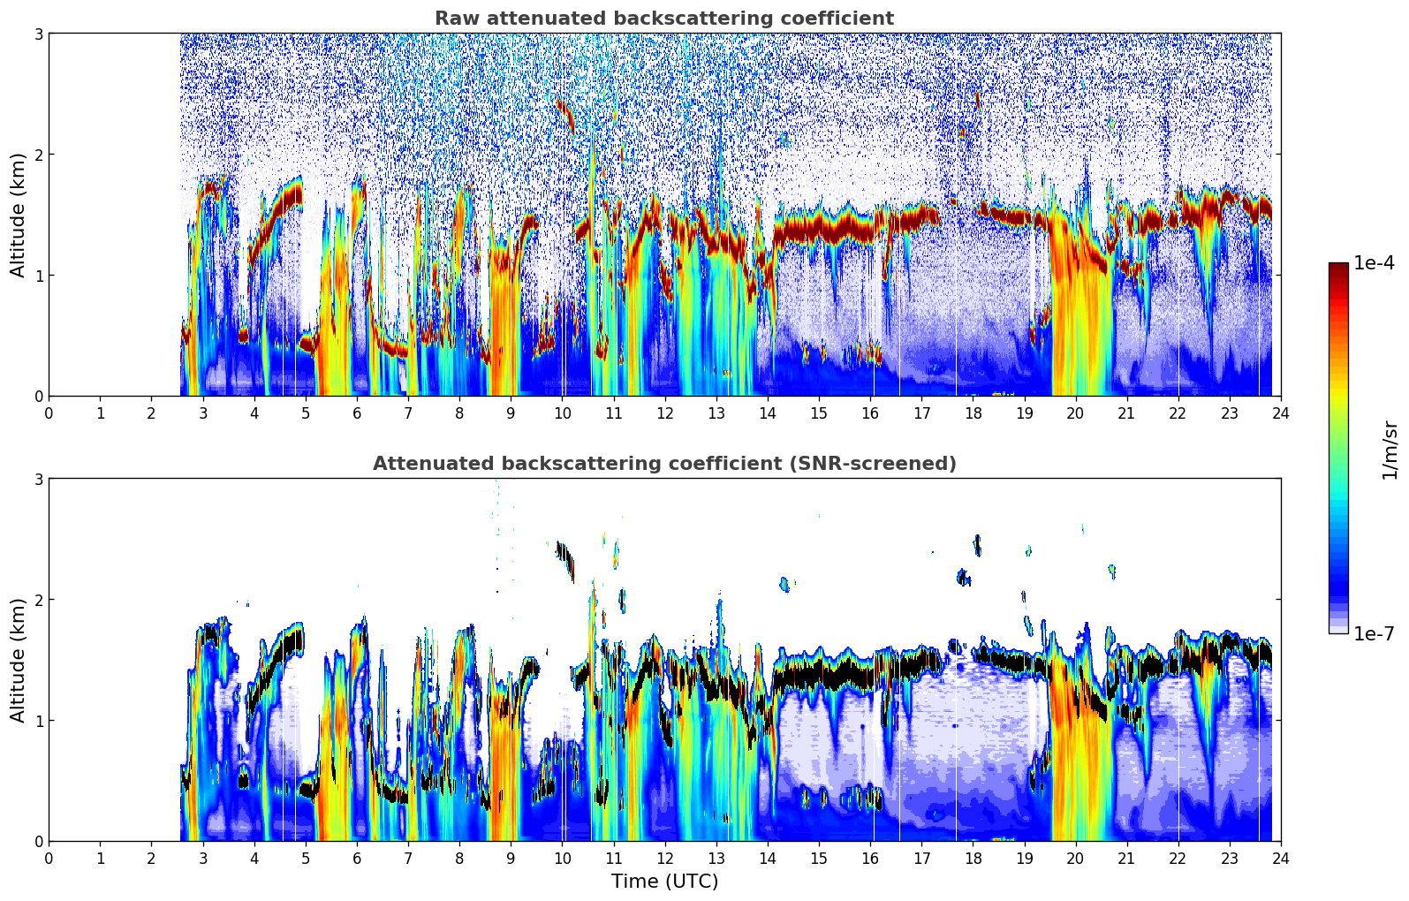Click time tick '12' under the SNR-screened plot
This screenshot has height=901, width=1409.
pos(664,858)
